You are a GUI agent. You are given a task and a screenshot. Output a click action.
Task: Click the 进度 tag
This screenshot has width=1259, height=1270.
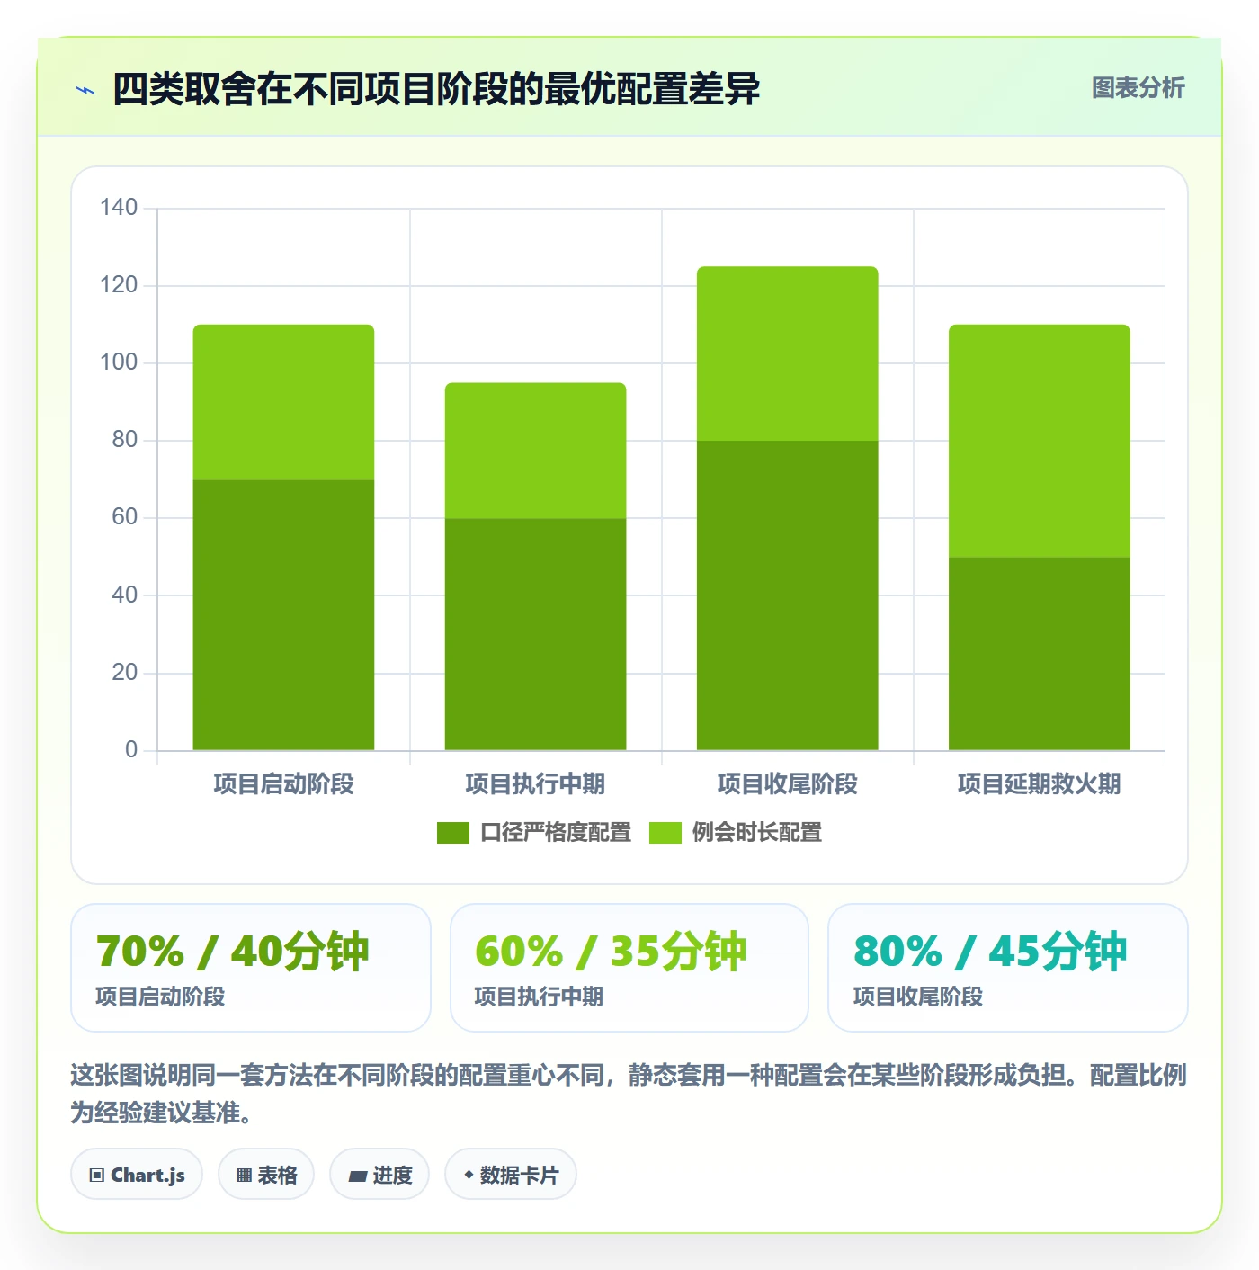click(x=379, y=1175)
